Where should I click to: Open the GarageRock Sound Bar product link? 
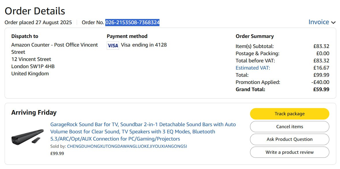coord(143,132)
